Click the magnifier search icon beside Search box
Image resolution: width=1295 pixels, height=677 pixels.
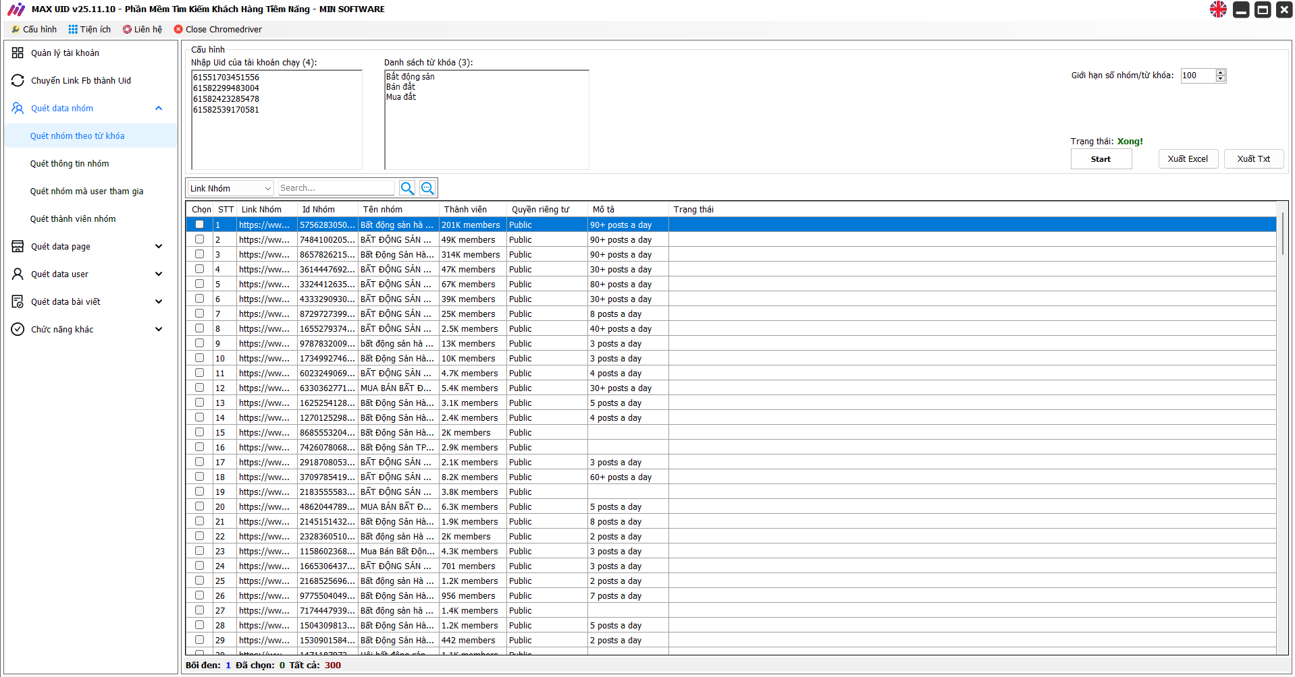[407, 188]
